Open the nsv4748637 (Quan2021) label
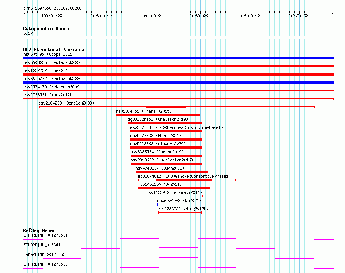The width and height of the screenshot is (345, 273). click(x=160, y=168)
